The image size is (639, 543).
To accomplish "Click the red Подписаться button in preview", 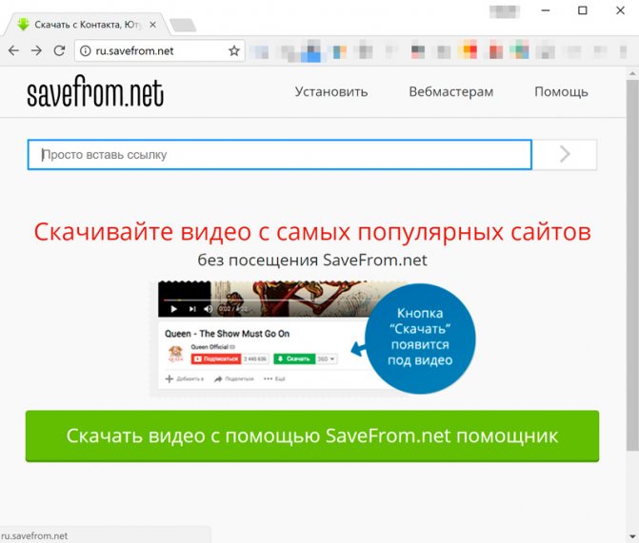I will point(216,359).
